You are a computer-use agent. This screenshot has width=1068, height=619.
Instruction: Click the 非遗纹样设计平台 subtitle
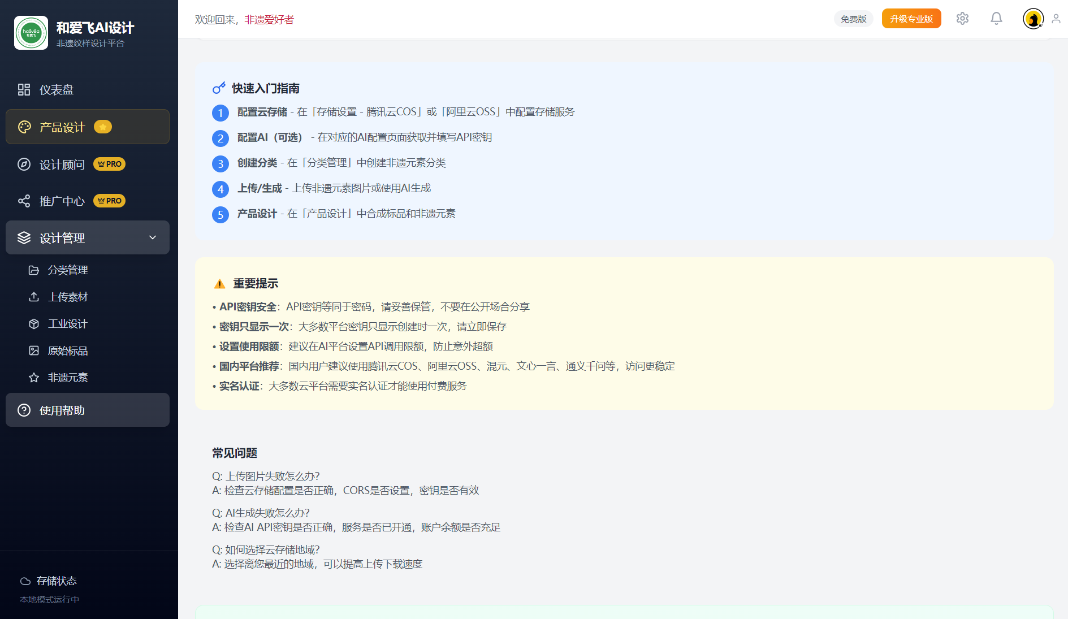tap(90, 44)
